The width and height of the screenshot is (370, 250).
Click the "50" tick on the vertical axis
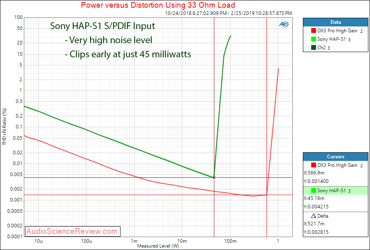[x=20, y=29]
